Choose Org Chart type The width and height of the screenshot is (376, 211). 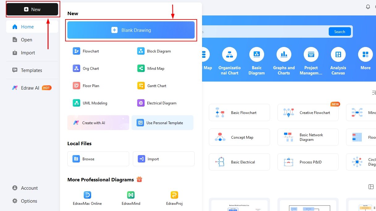point(86,69)
